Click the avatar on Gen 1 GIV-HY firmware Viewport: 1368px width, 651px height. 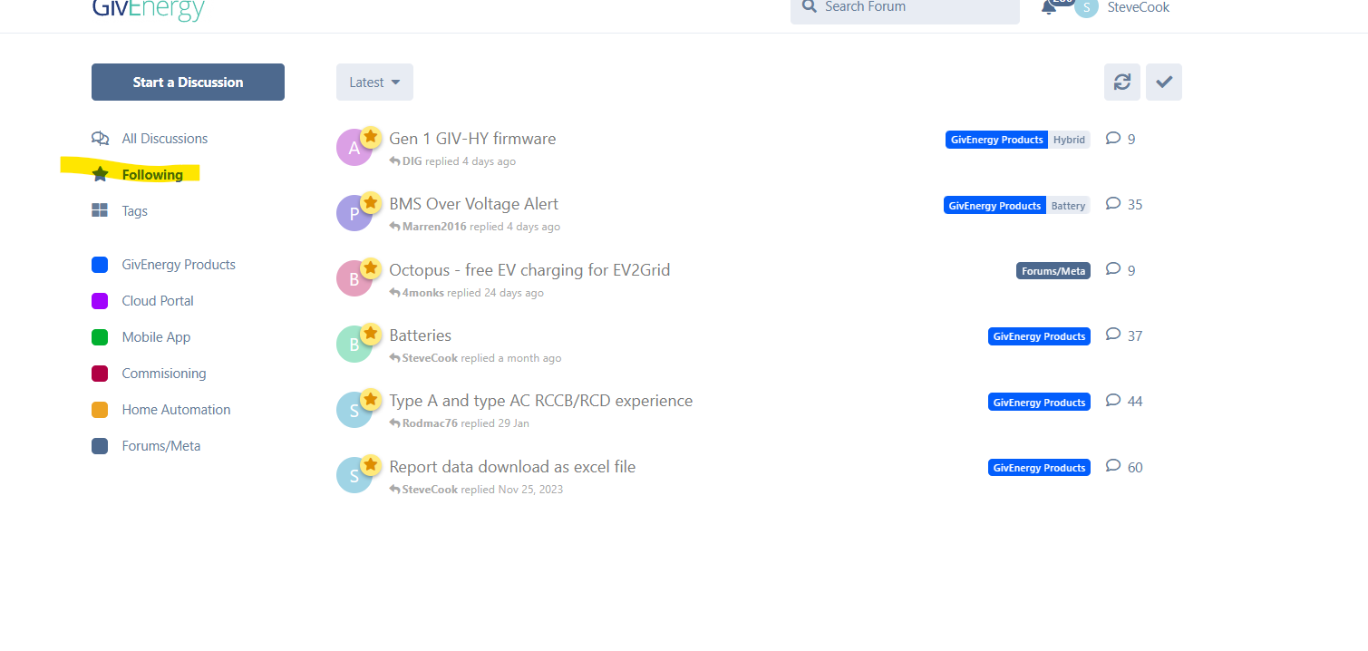(x=354, y=148)
